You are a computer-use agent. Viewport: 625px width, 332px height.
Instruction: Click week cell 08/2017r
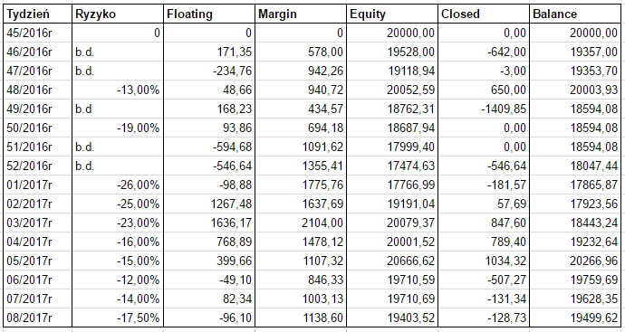click(x=38, y=318)
